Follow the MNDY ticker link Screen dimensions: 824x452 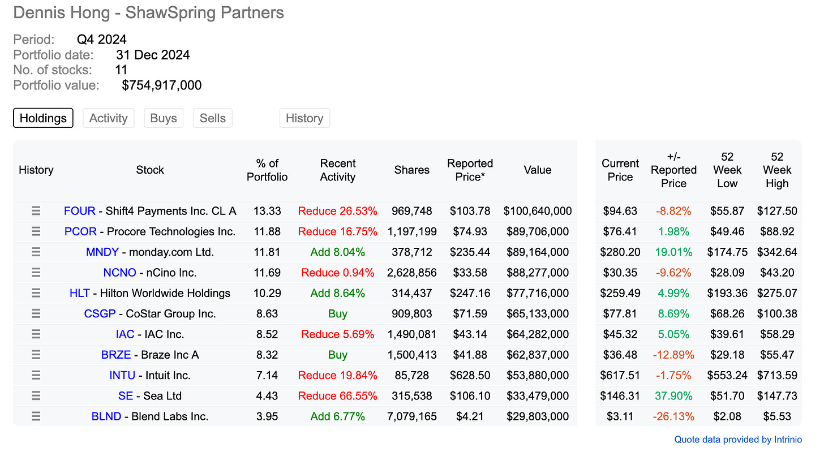click(x=102, y=252)
